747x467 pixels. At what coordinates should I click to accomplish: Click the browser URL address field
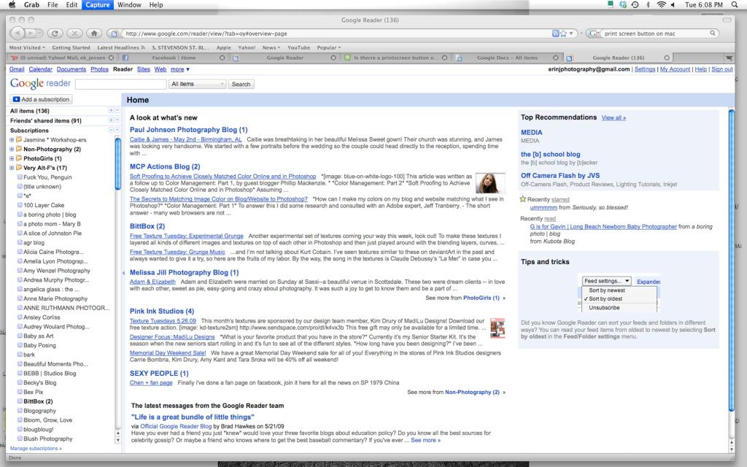336,34
